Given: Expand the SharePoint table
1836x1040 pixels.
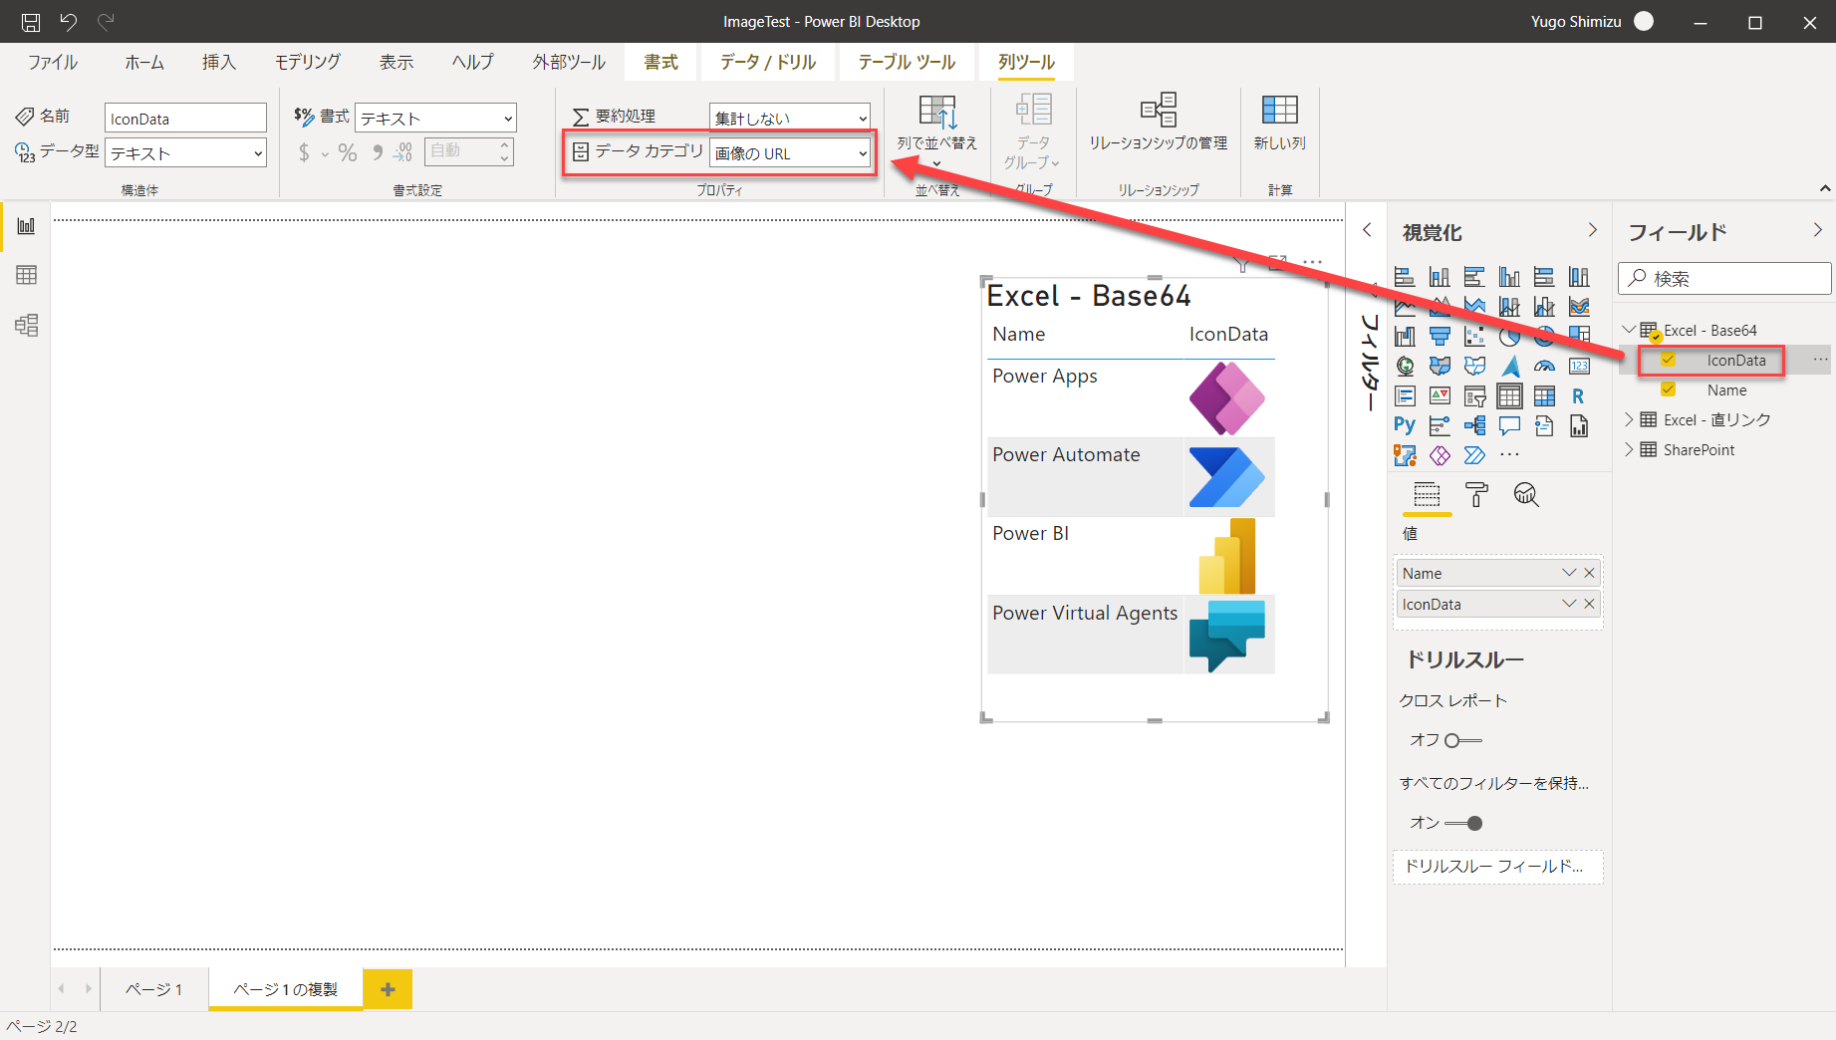Looking at the screenshot, I should click(x=1629, y=449).
